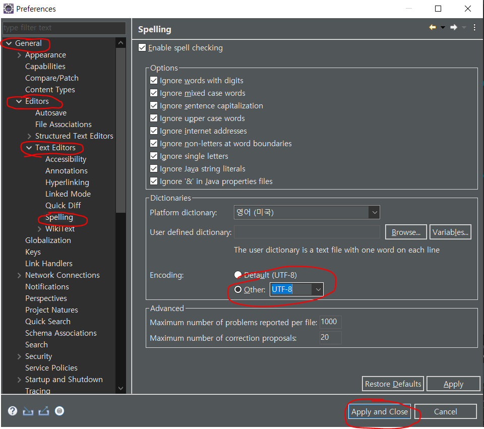
Task: Select Linked Mode in the tree
Action: (68, 194)
